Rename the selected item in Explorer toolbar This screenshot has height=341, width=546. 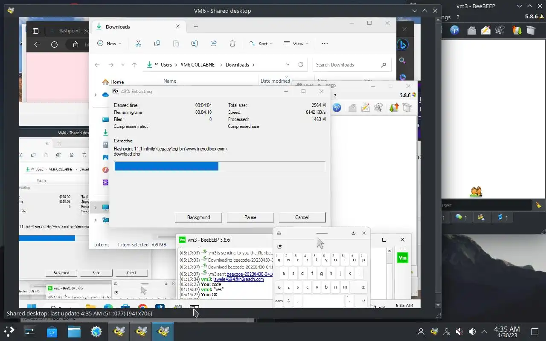[195, 43]
